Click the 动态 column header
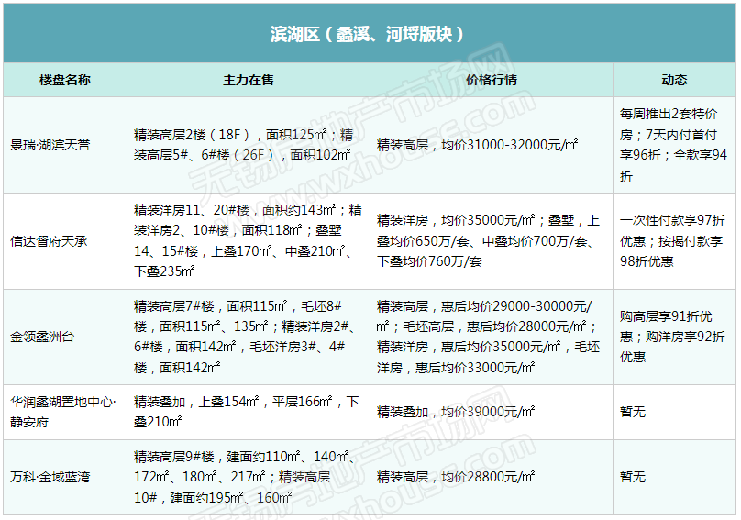Image resolution: width=741 pixels, height=520 pixels. 674,80
